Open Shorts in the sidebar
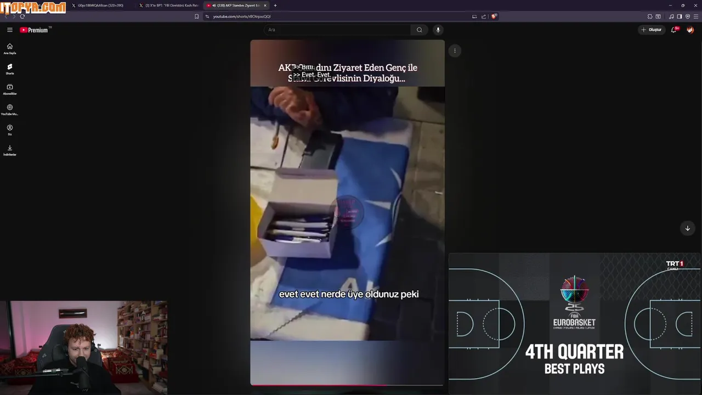The height and width of the screenshot is (395, 702). 10,69
